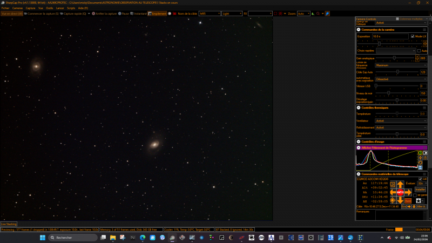The image size is (432, 243).
Task: Click the Pause button
Action: click(124, 13)
